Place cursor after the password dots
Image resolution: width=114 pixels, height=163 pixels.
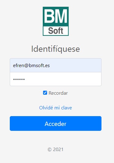pos(25,79)
